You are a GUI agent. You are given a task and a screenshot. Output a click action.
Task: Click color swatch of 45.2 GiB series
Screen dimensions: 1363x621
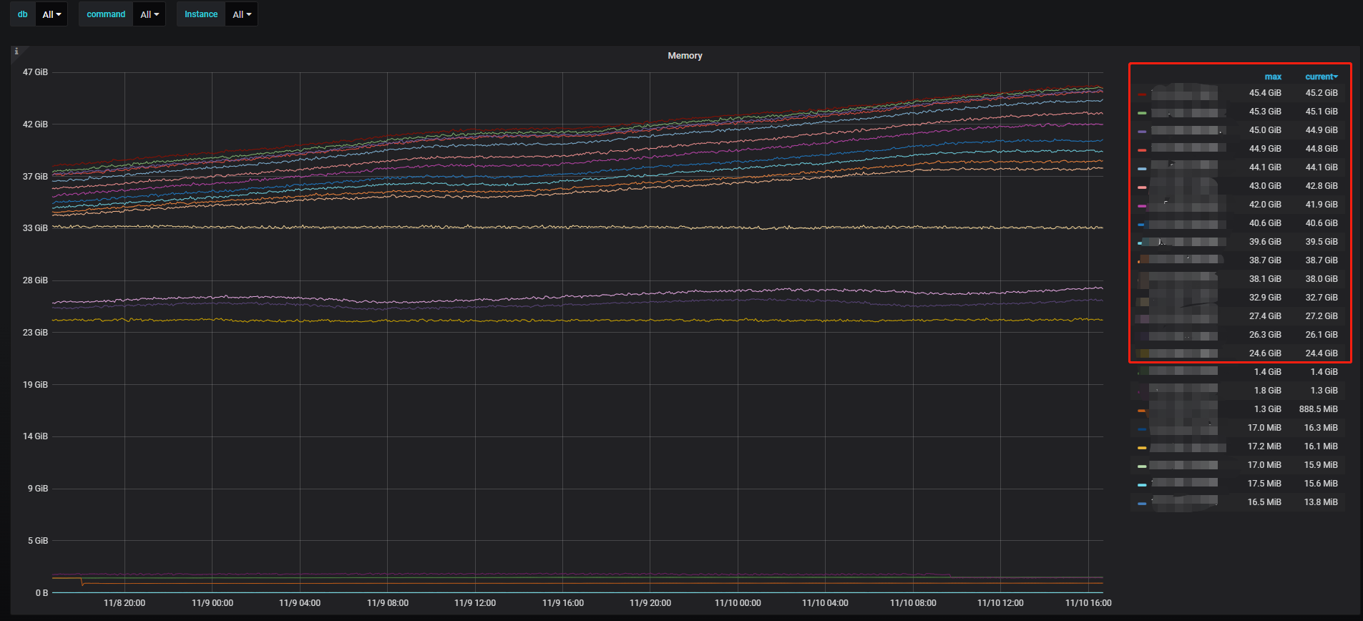point(1142,94)
